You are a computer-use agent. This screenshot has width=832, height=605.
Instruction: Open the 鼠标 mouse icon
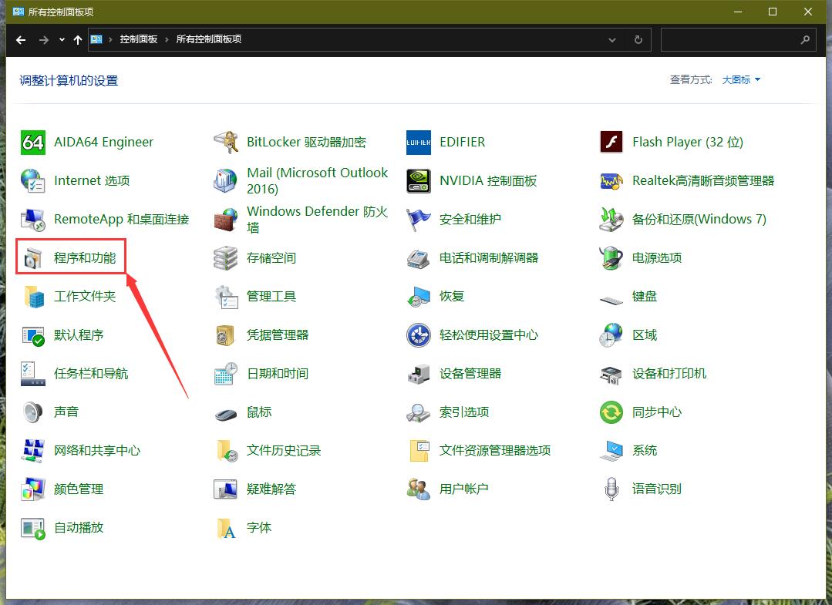[x=225, y=414]
